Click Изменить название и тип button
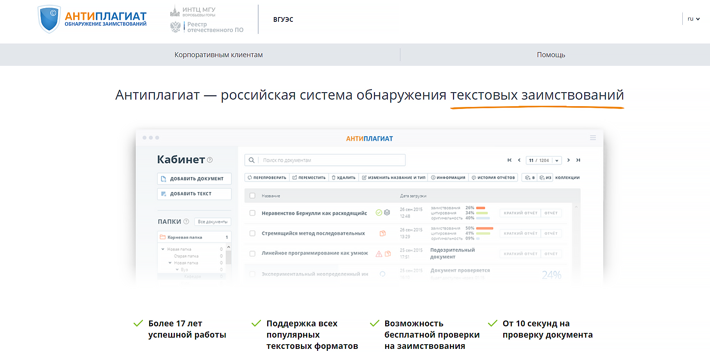The height and width of the screenshot is (352, 710). point(393,177)
